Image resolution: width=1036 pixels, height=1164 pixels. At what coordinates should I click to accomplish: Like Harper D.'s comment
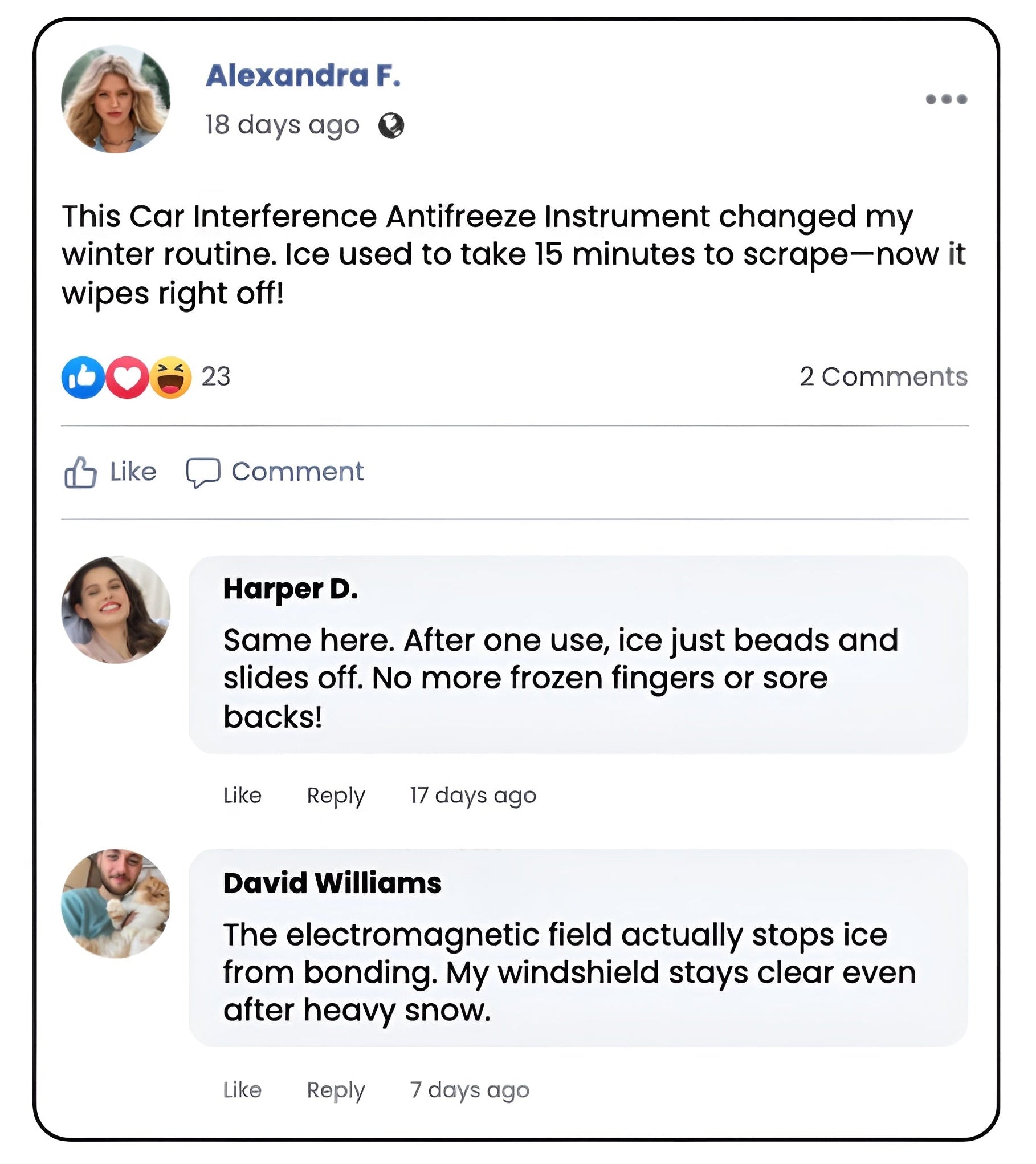(242, 795)
